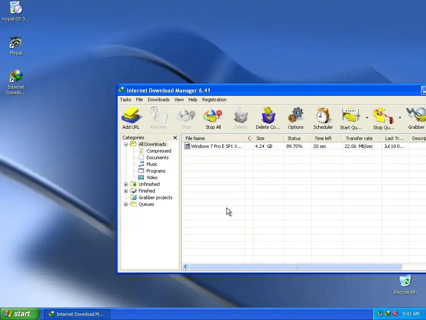Image resolution: width=426 pixels, height=320 pixels.
Task: Sort by the Transfer rate column header
Action: coord(362,138)
